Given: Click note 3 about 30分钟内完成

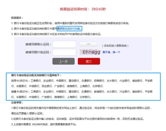Looking at the screenshot, I should [x=44, y=124].
